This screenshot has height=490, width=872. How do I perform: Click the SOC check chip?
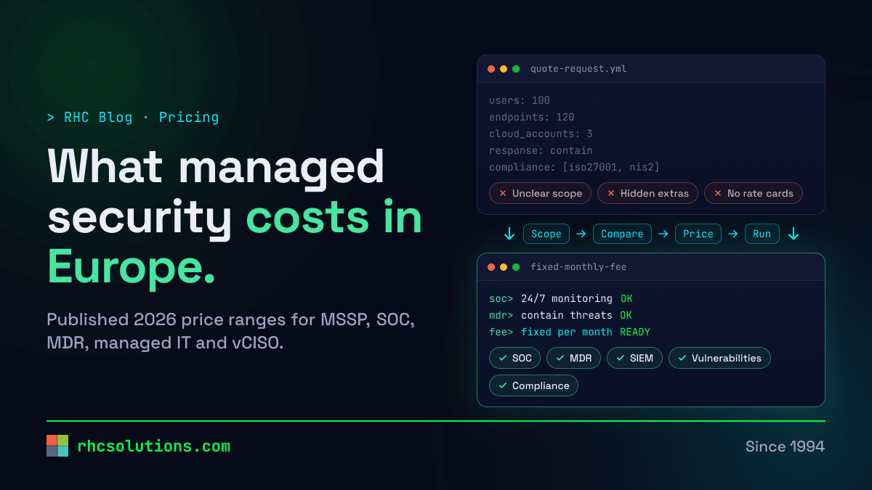tap(514, 358)
